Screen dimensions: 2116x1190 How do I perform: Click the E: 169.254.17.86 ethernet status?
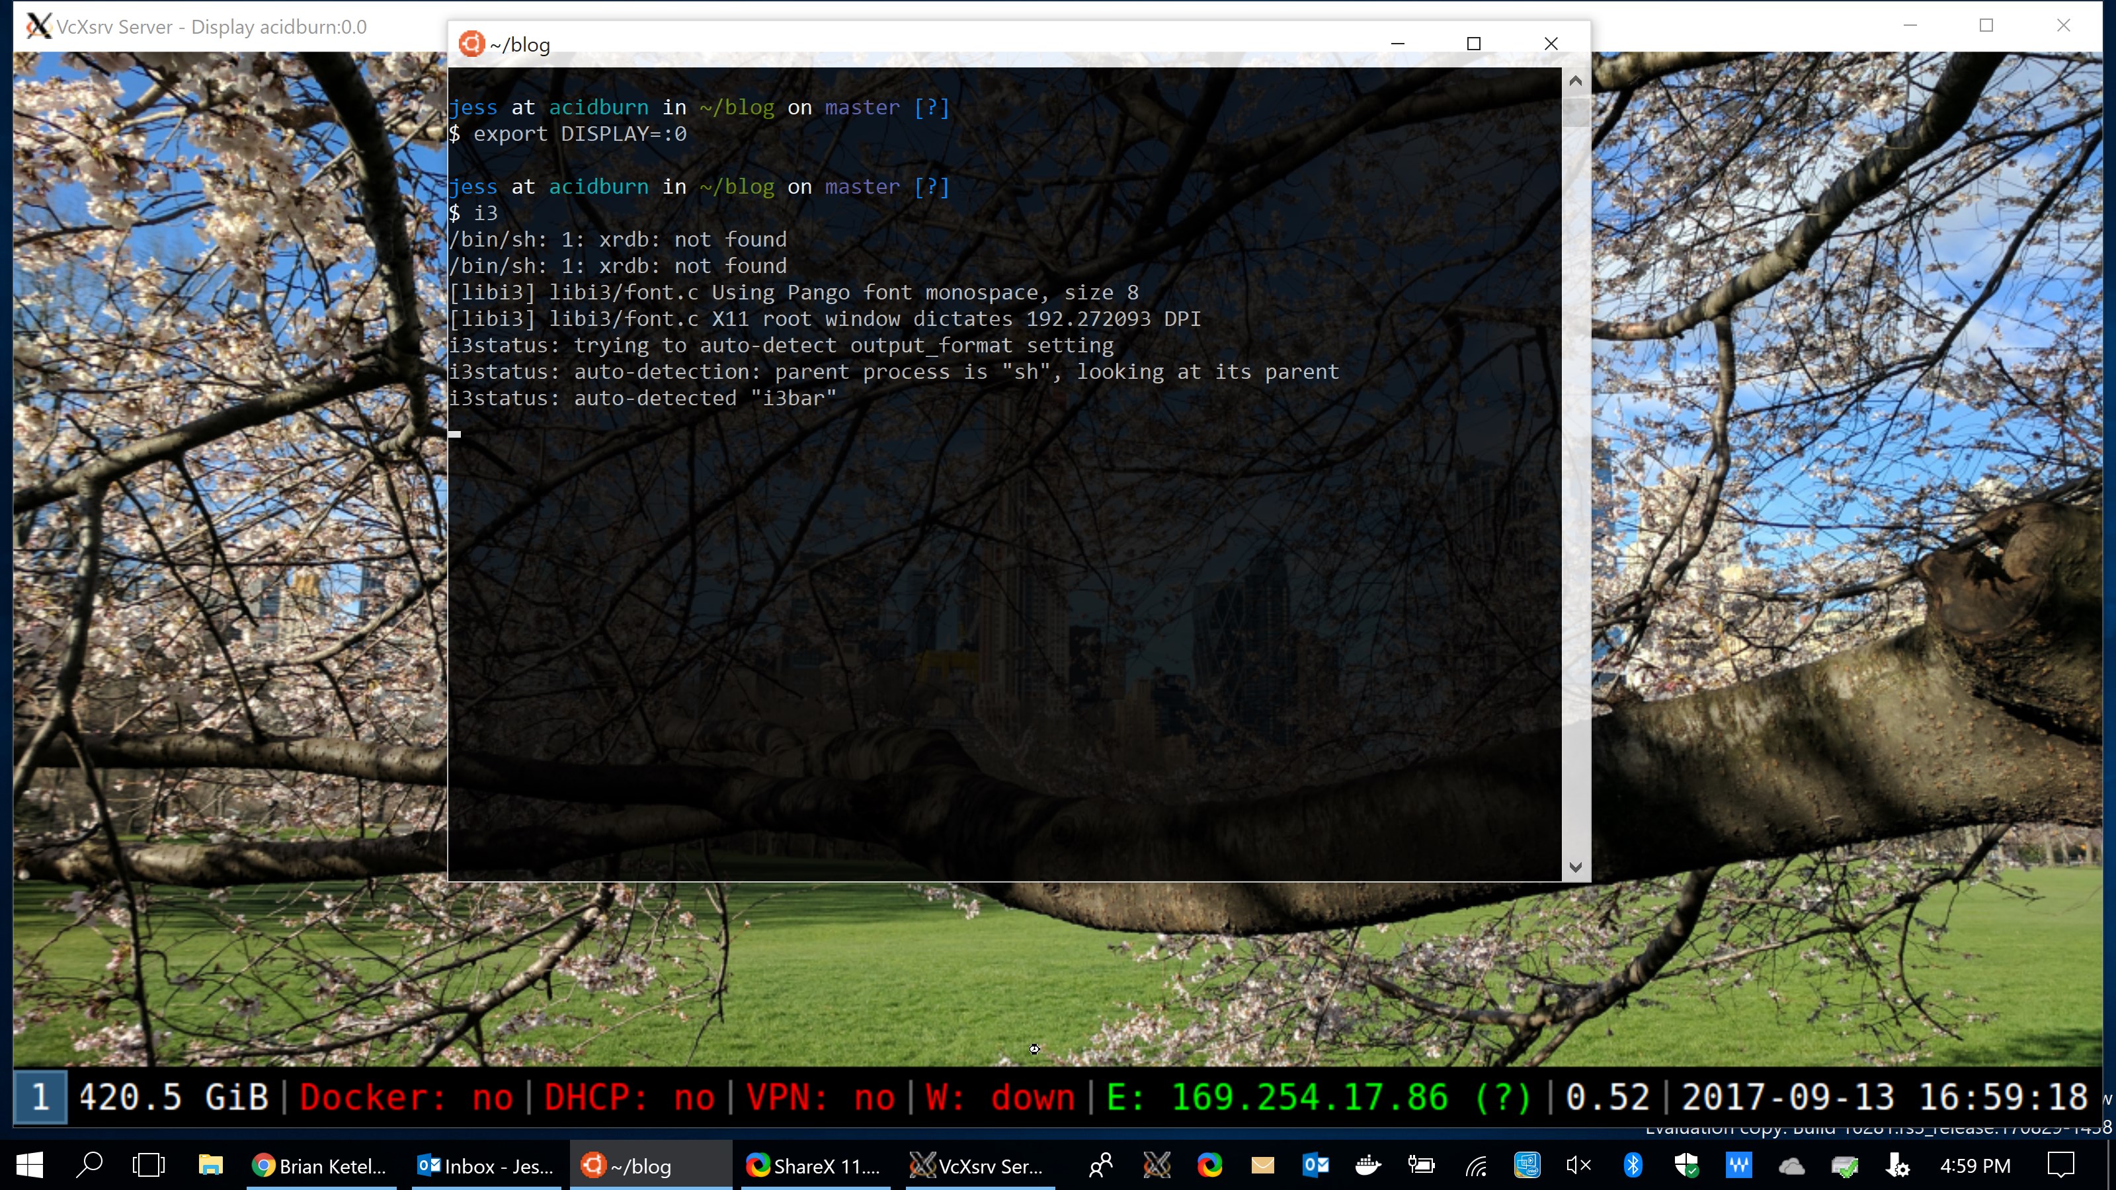(x=1319, y=1096)
